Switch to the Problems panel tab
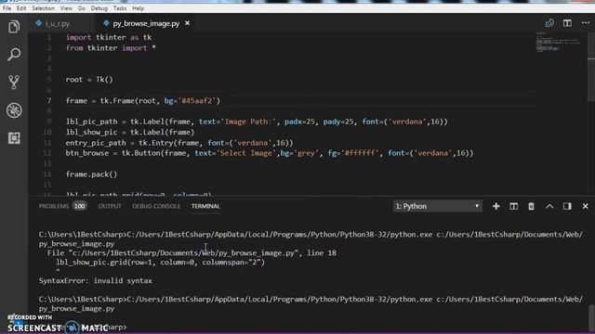This screenshot has height=334, width=595. click(54, 206)
